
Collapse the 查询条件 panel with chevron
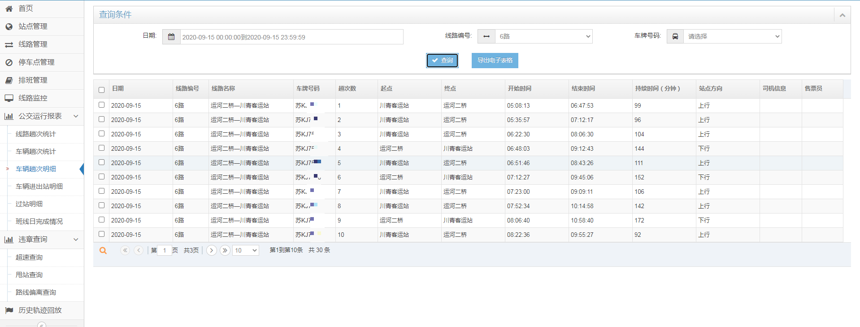tap(842, 15)
